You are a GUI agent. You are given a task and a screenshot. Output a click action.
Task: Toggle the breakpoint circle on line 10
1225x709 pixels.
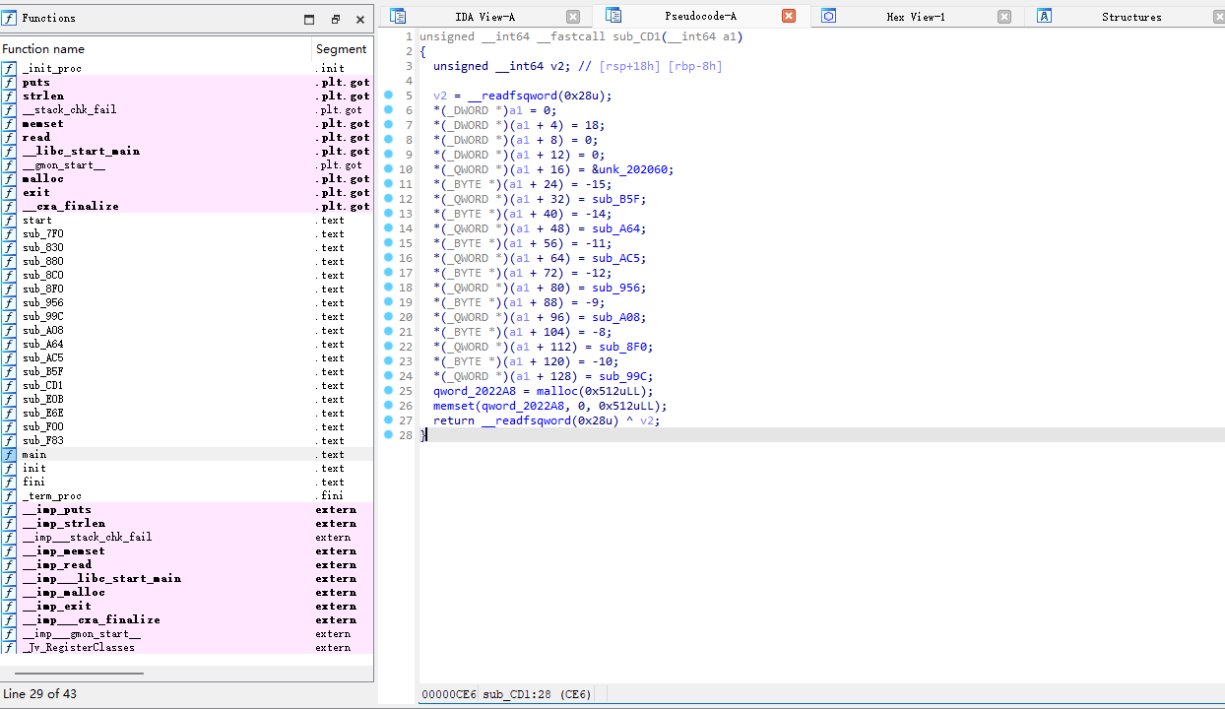pos(389,169)
